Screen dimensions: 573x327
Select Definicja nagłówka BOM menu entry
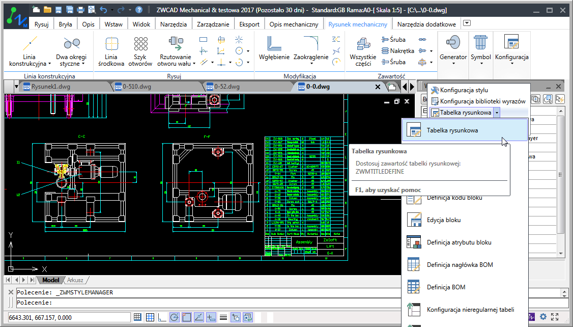coord(460,265)
